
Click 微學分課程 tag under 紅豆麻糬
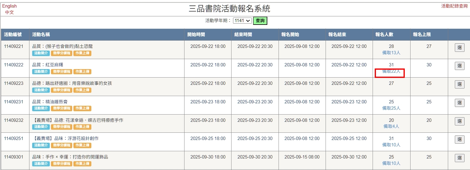(x=61, y=72)
